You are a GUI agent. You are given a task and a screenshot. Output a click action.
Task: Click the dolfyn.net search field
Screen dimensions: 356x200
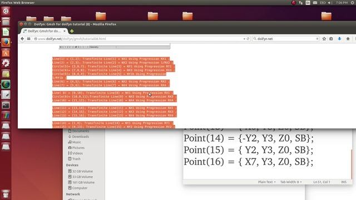286,39
